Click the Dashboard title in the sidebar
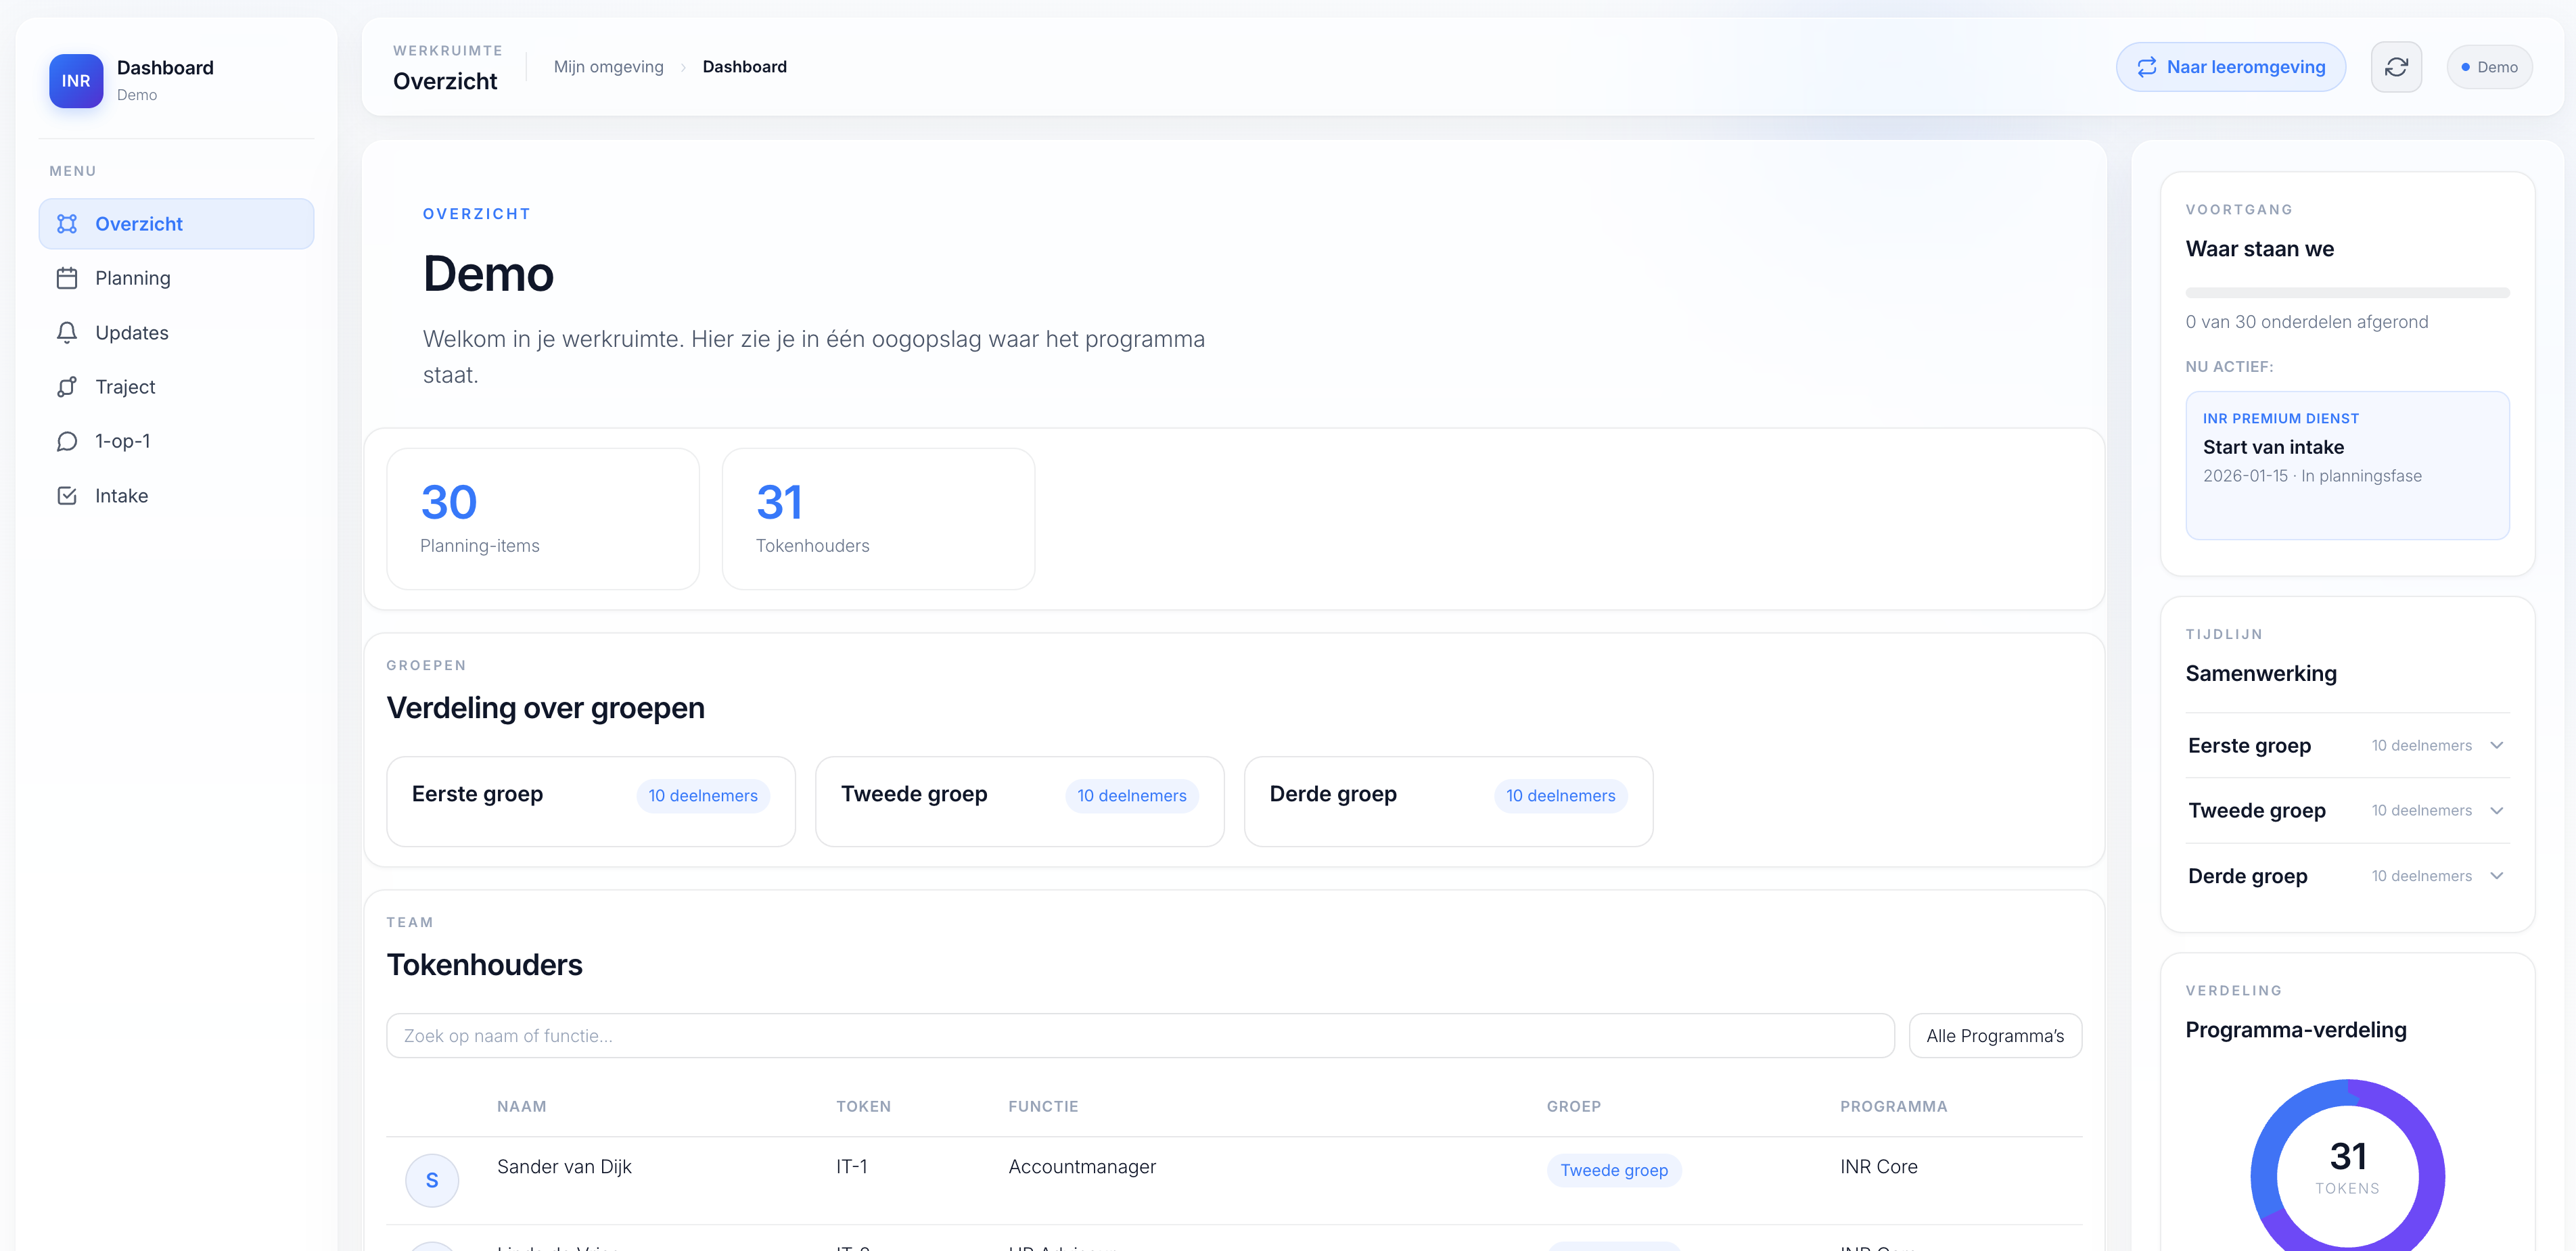Image resolution: width=2576 pixels, height=1251 pixels. [x=165, y=67]
